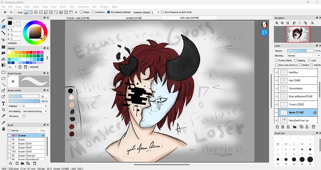
Task: Select the Lasso selection tool
Action: 3,78
